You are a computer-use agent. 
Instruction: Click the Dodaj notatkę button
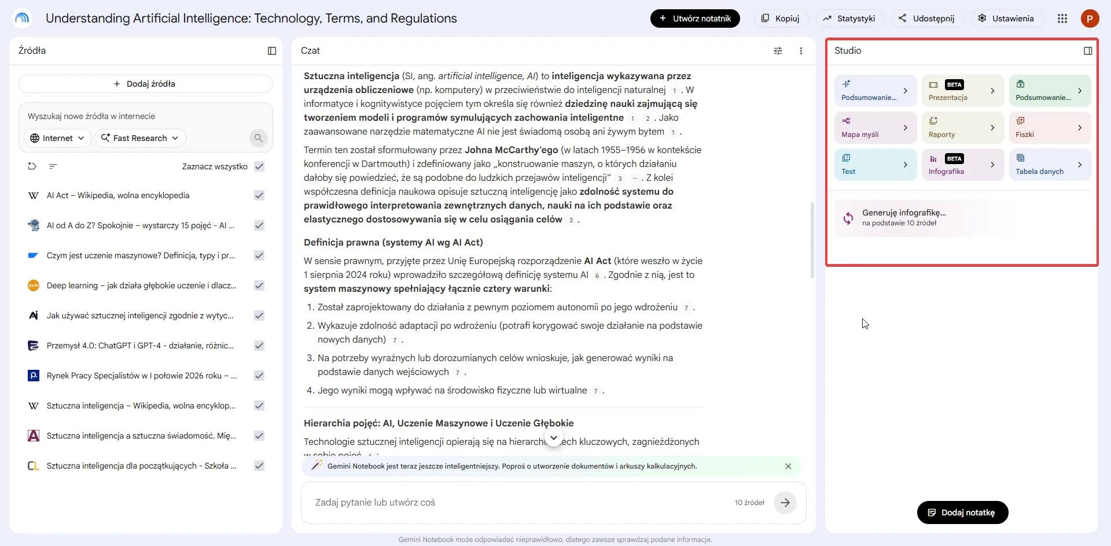(x=962, y=512)
